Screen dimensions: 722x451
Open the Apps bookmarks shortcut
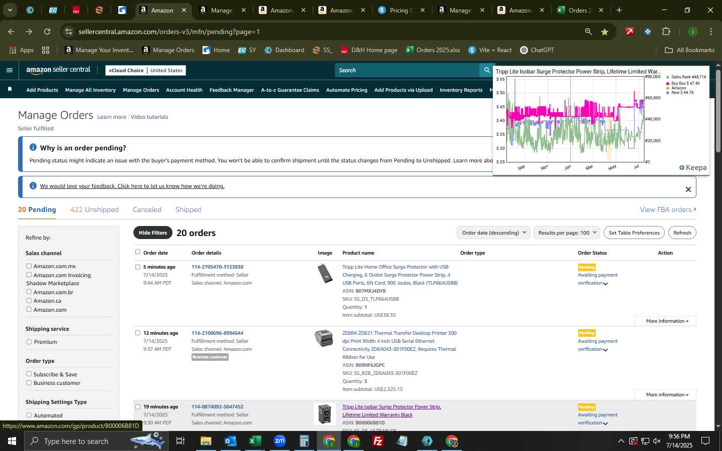tap(22, 50)
